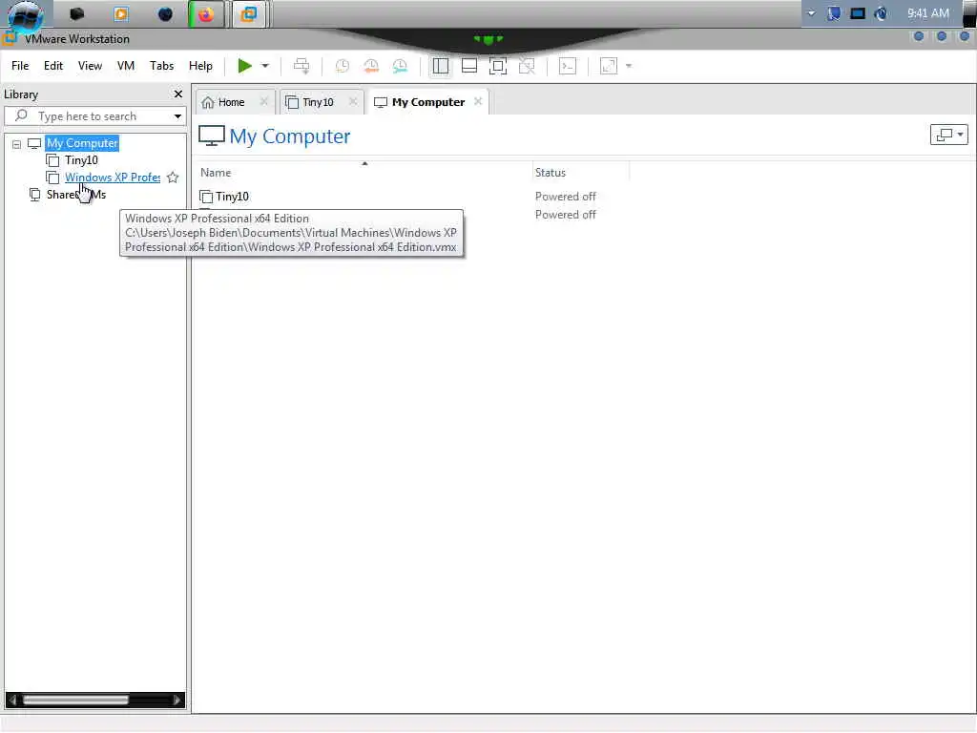Collapse the My Computer tree node
Image resolution: width=977 pixels, height=733 pixels.
[17, 145]
